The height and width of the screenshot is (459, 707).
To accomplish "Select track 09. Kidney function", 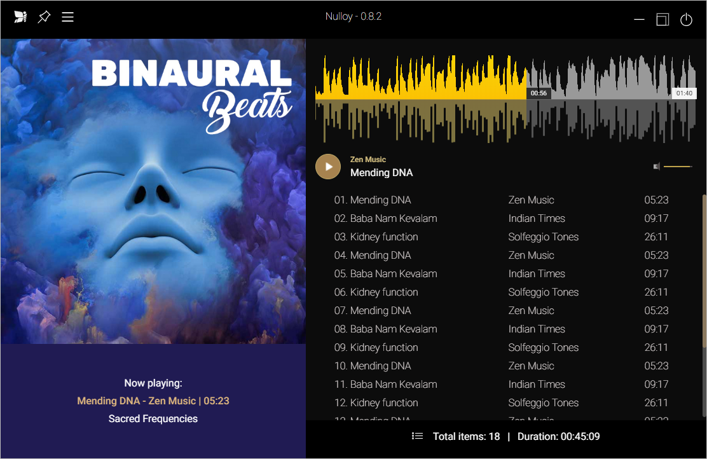I will coord(501,348).
